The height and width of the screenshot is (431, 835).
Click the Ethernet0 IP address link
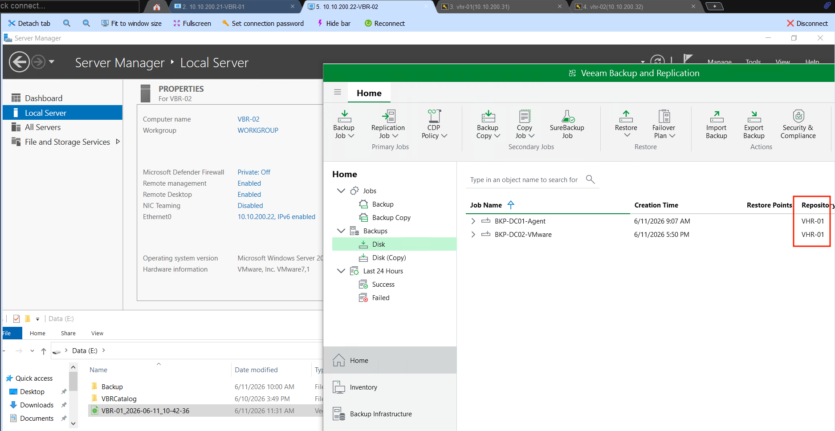pos(277,217)
